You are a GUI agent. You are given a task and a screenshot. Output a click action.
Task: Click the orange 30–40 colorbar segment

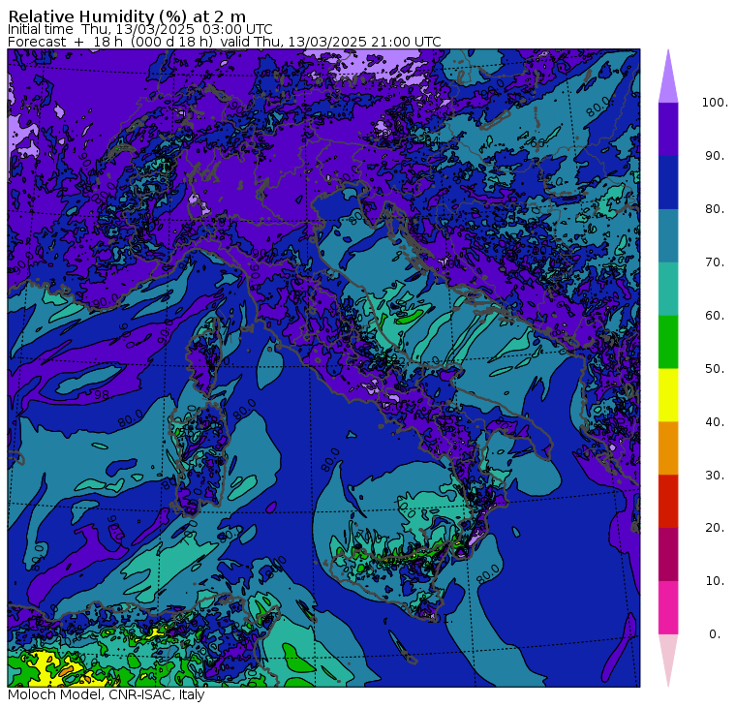point(668,447)
